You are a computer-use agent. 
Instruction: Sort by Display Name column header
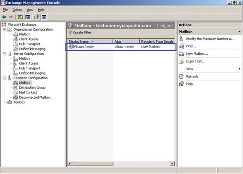pyautogui.click(x=90, y=41)
